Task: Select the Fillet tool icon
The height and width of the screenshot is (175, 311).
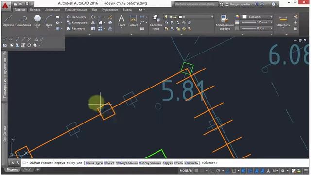Action: (100, 23)
